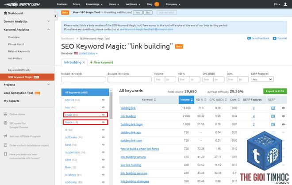The height and width of the screenshot is (185, 292).
Task: Click the Online demo icon
Action: point(6,114)
